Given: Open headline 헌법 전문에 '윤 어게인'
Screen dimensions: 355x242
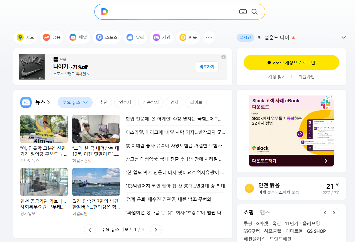Looking at the screenshot, I should (174, 119).
